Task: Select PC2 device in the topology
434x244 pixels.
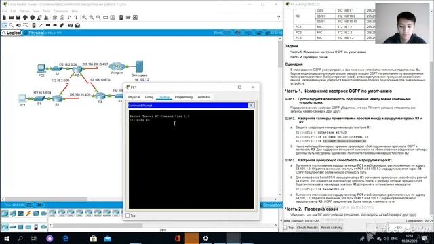Action: click(x=41, y=68)
